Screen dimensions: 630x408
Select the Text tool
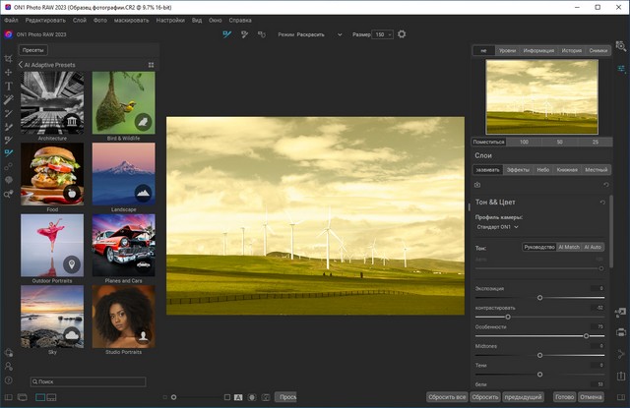[x=8, y=86]
